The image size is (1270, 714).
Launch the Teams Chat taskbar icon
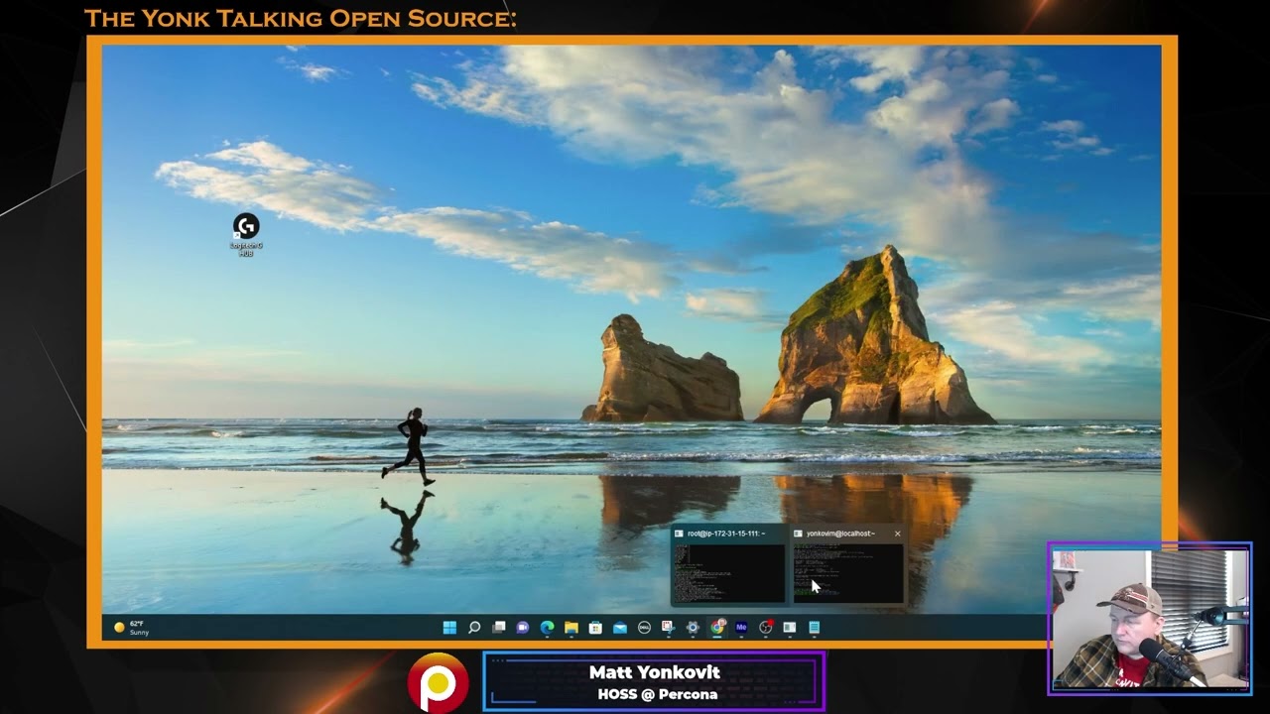[x=523, y=627]
